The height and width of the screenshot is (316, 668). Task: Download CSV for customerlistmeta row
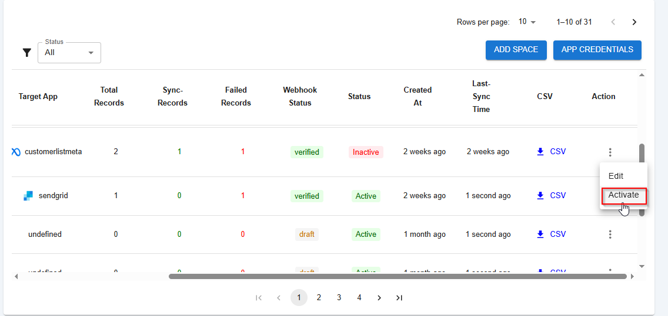552,152
